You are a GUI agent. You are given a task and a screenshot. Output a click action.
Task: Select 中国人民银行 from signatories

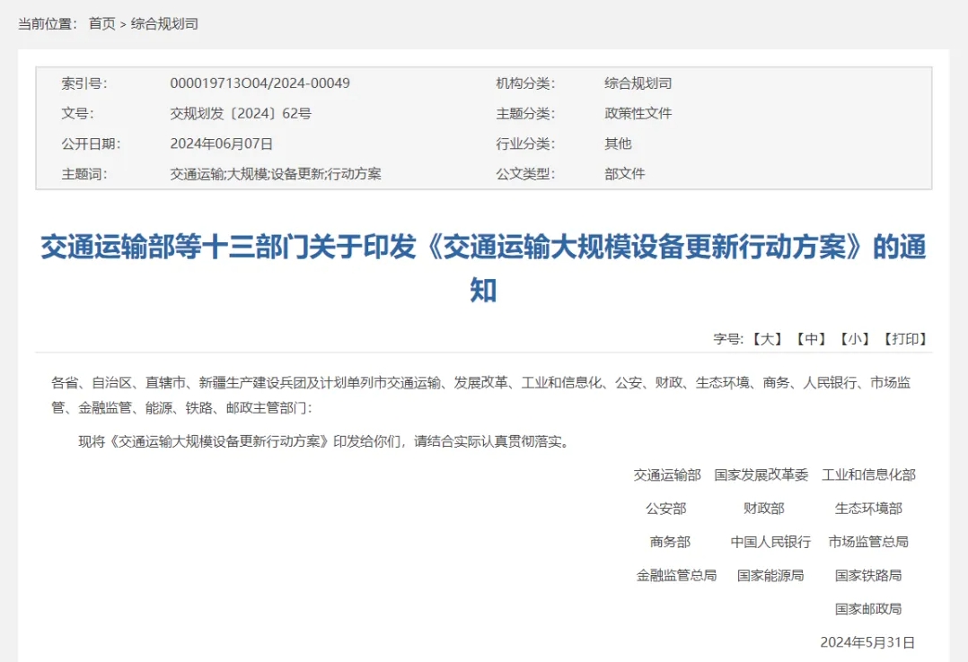coord(770,542)
